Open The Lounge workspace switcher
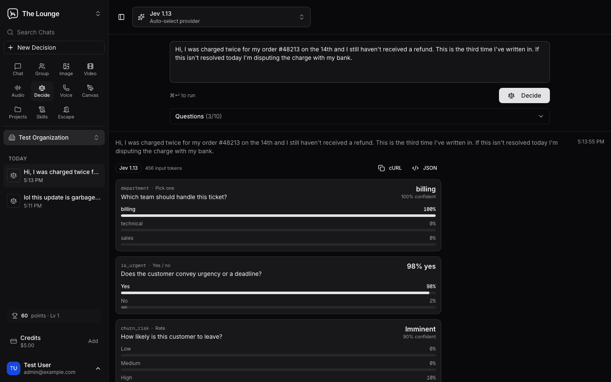The width and height of the screenshot is (611, 382). 54,14
